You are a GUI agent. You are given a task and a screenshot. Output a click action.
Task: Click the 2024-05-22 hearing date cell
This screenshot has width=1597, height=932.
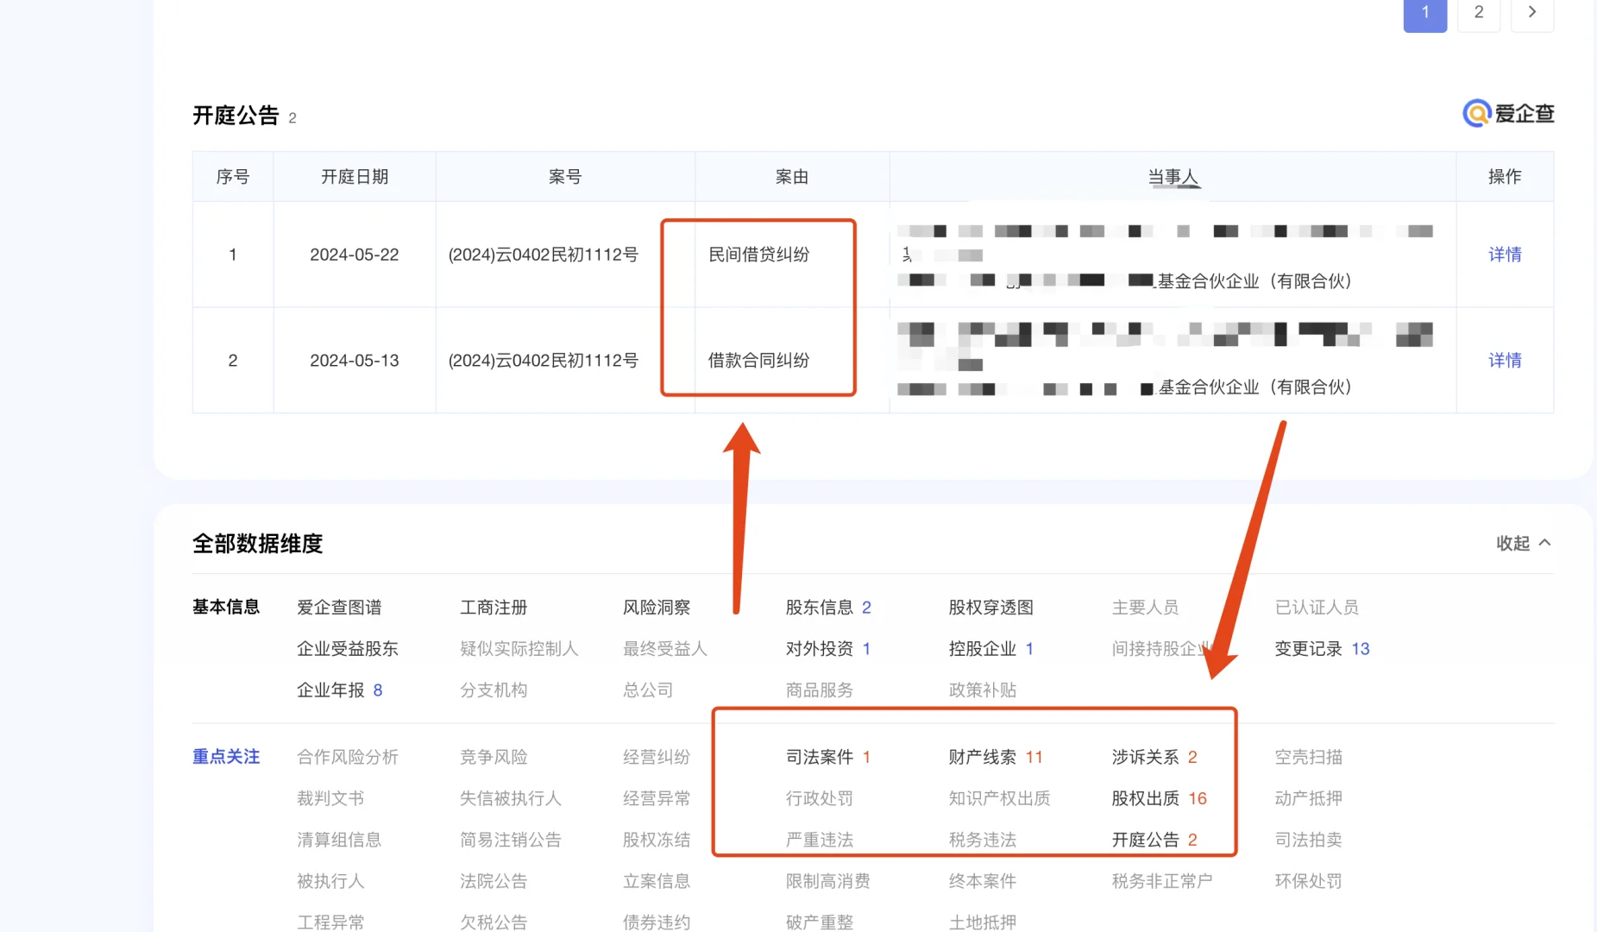pyautogui.click(x=355, y=255)
